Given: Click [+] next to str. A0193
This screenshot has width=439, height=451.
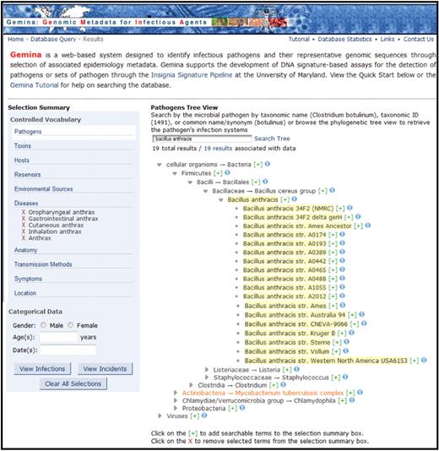Looking at the screenshot, I should tap(333, 243).
